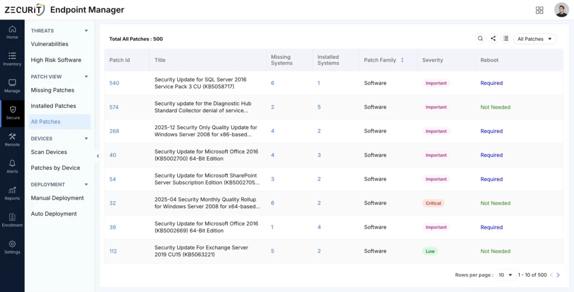This screenshot has height=292, width=574.
Task: Open Patches by Device menu item
Action: pos(55,168)
